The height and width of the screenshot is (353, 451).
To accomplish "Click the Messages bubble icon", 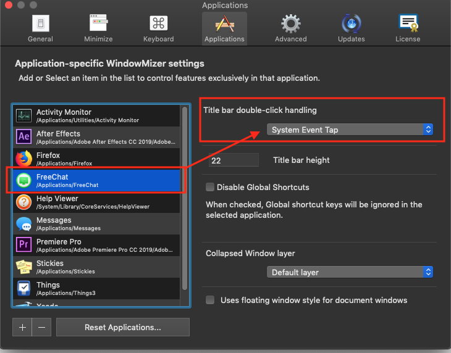I will tap(23, 224).
